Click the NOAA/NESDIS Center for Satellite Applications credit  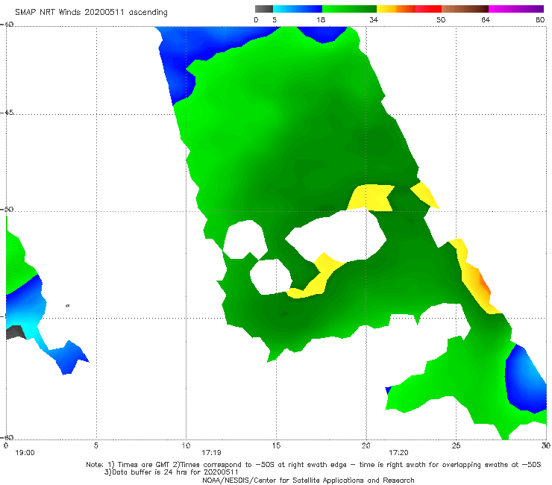pyautogui.click(x=308, y=481)
